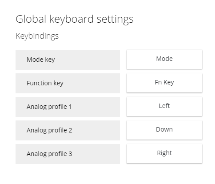The height and width of the screenshot is (184, 215).
Task: Change the Down keybinding button
Action: tap(164, 130)
